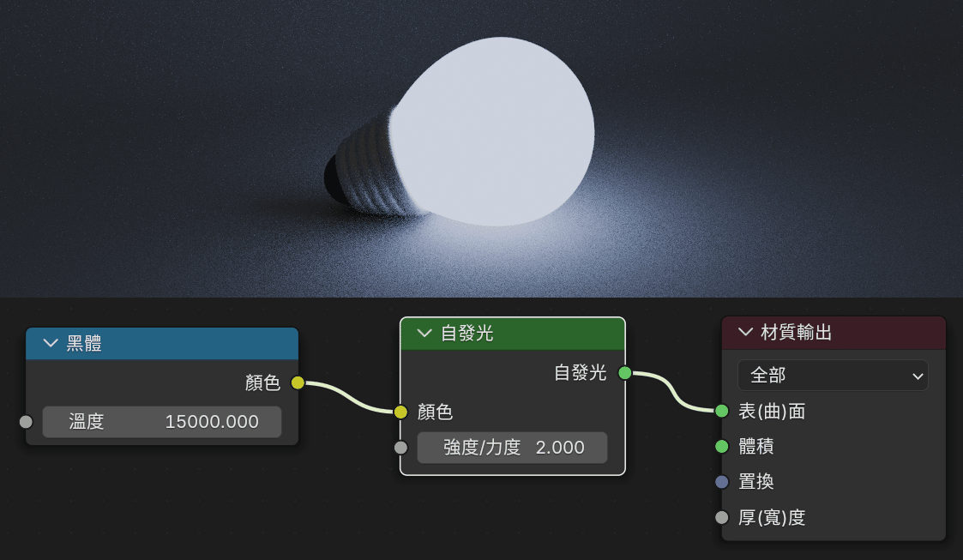Click the yellow 顏色 input socket on 自發光
Screen dimensions: 963x560
[x=400, y=412]
